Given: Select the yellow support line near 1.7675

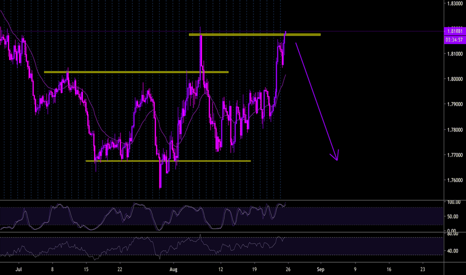Looking at the screenshot, I should [x=168, y=161].
